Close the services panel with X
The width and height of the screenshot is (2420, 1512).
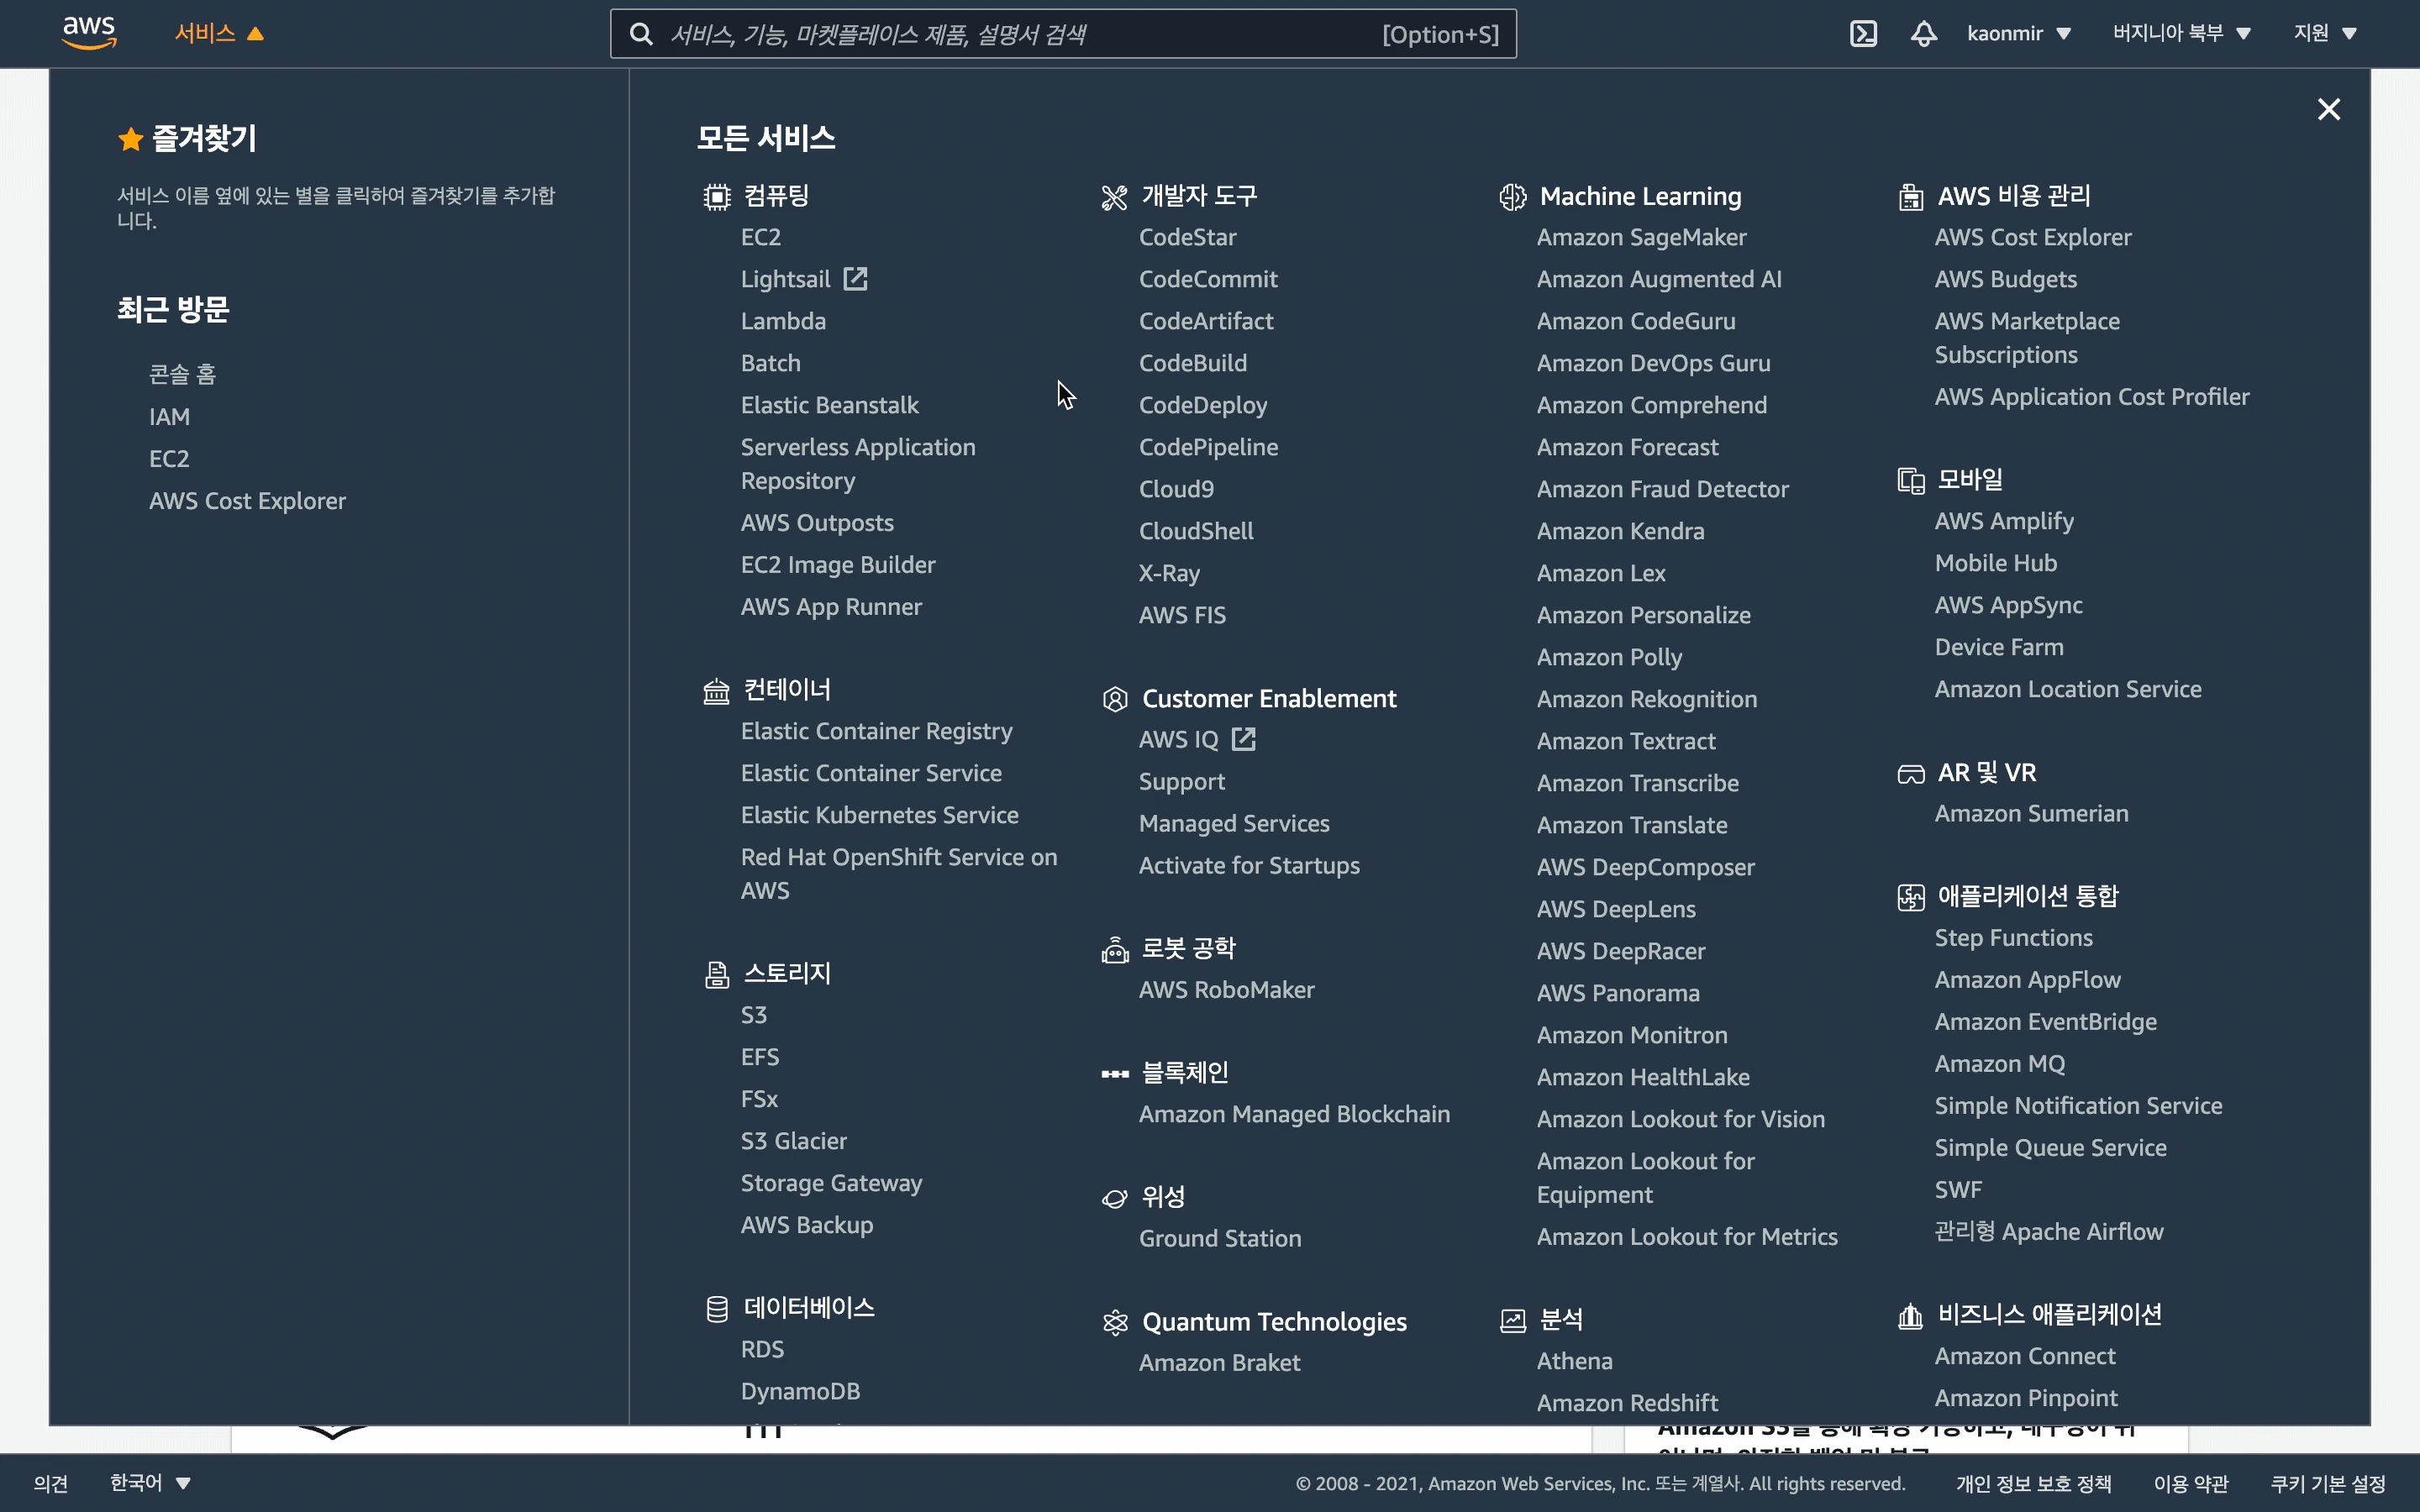2329,109
